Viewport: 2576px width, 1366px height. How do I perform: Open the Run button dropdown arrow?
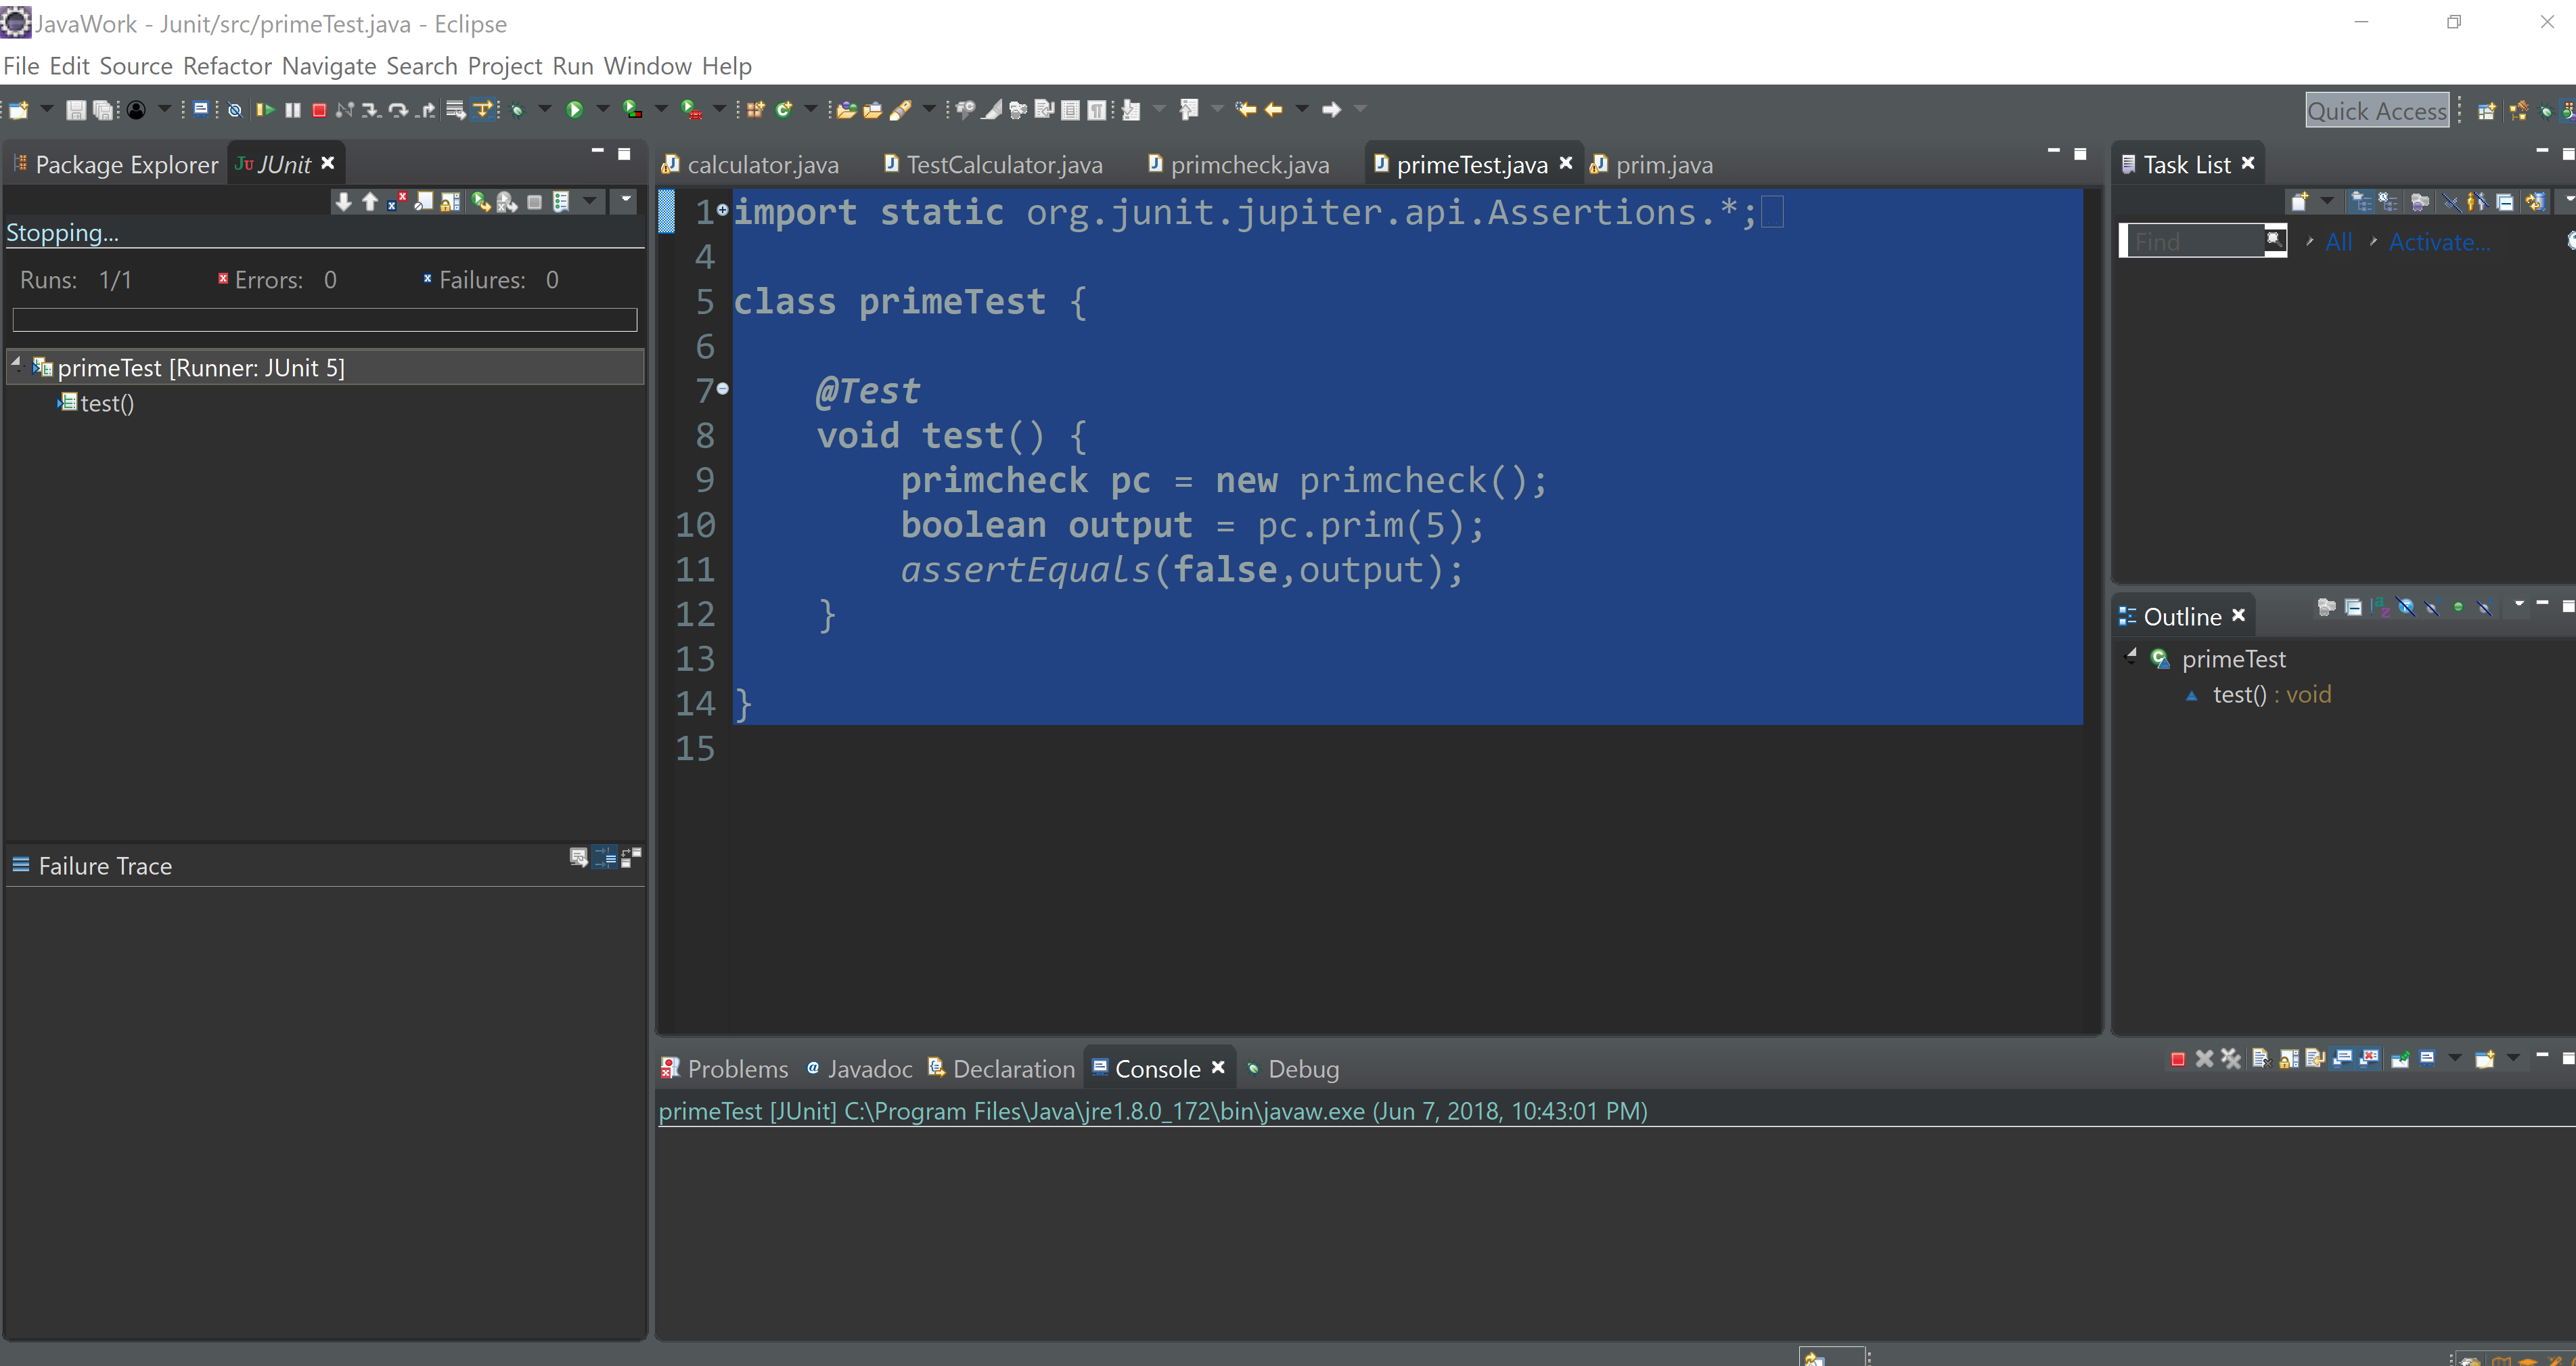pyautogui.click(x=603, y=109)
